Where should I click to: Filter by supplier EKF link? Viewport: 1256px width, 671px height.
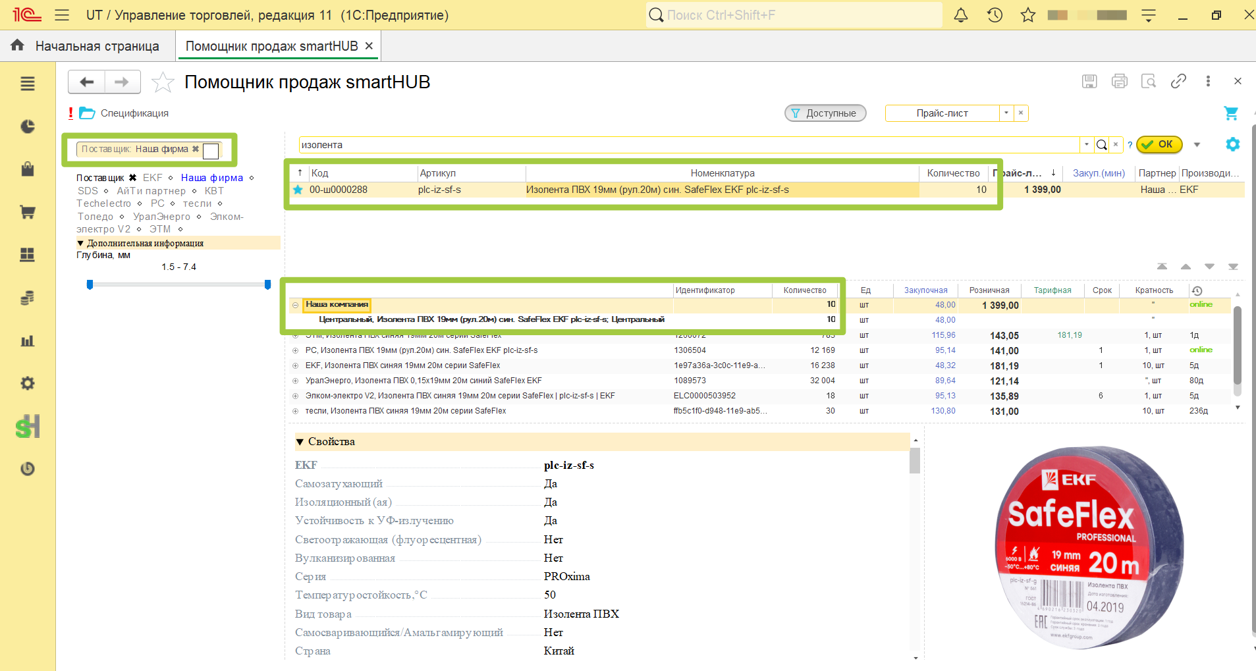click(x=153, y=178)
